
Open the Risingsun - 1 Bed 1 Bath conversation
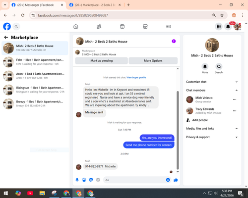35,90
